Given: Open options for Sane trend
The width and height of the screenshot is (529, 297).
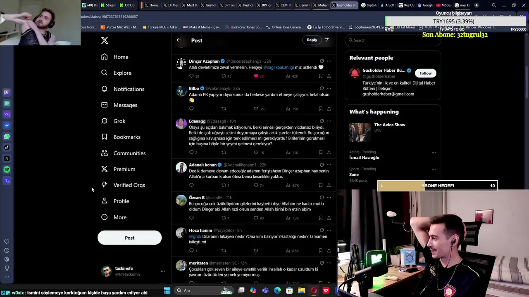Looking at the screenshot, I should coord(434,170).
